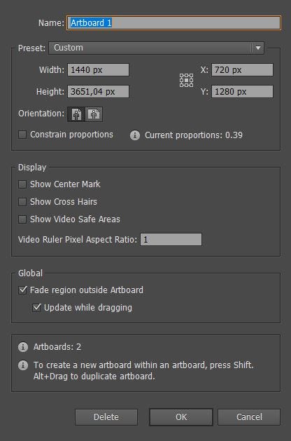Click the Custom preset combo box
291x441 pixels.
[x=156, y=48]
